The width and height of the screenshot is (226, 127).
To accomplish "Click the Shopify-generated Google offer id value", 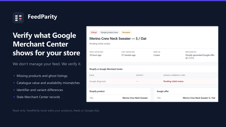I will [x=200, y=57].
